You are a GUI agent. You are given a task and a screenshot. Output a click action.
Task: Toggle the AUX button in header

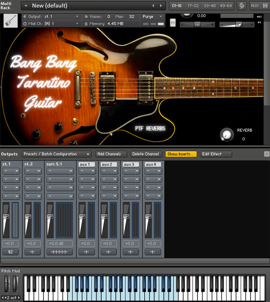tap(254, 6)
